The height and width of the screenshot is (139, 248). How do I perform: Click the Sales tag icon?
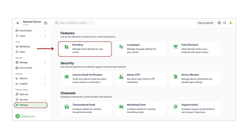pos(17,52)
